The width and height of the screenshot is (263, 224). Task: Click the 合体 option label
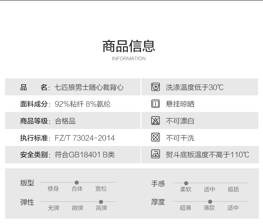tap(77, 189)
